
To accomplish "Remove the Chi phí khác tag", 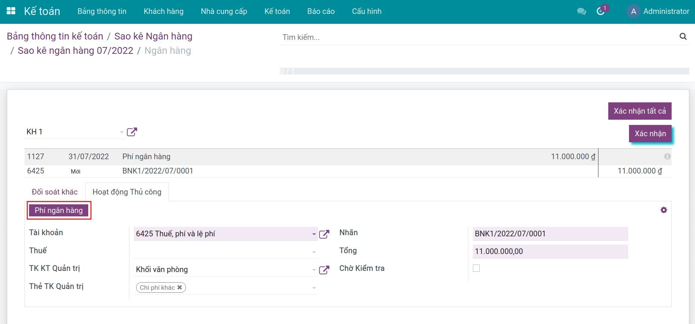I will tap(180, 287).
